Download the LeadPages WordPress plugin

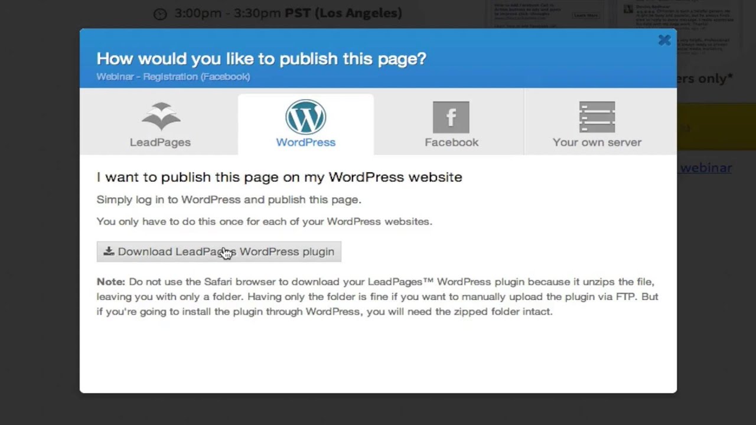point(219,251)
